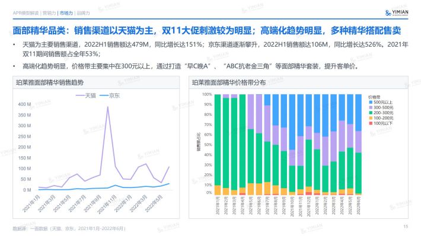Click the stacked bar for 2021年1月
This screenshot has height=236, width=421.
[x=218, y=144]
